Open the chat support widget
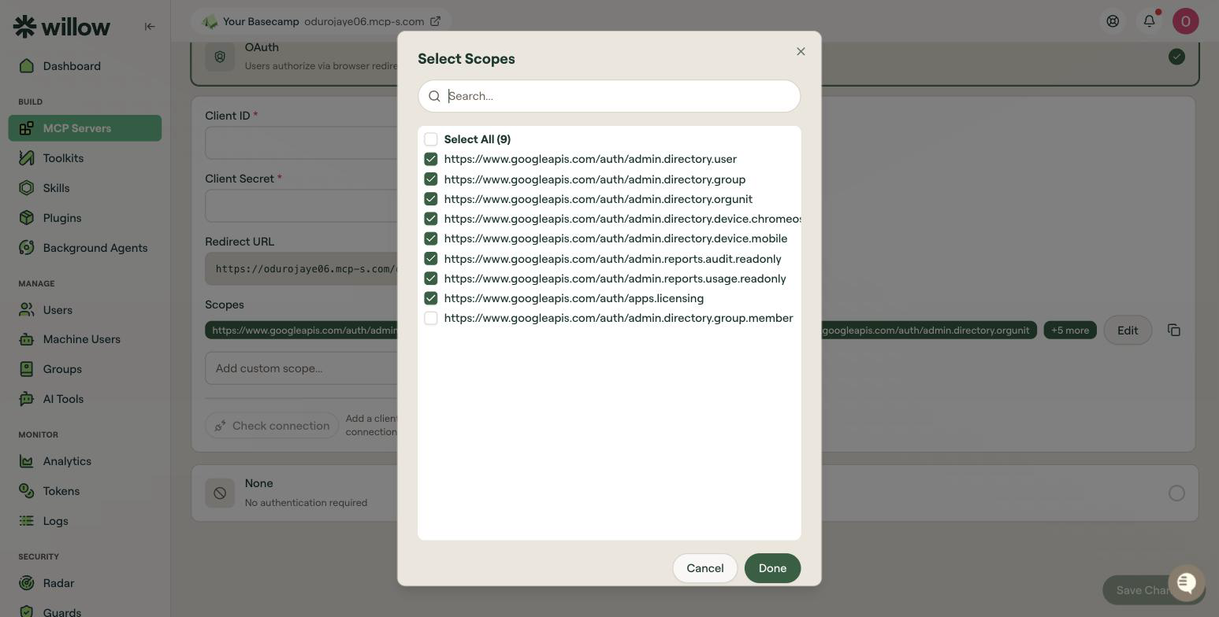1219x617 pixels. click(1187, 582)
